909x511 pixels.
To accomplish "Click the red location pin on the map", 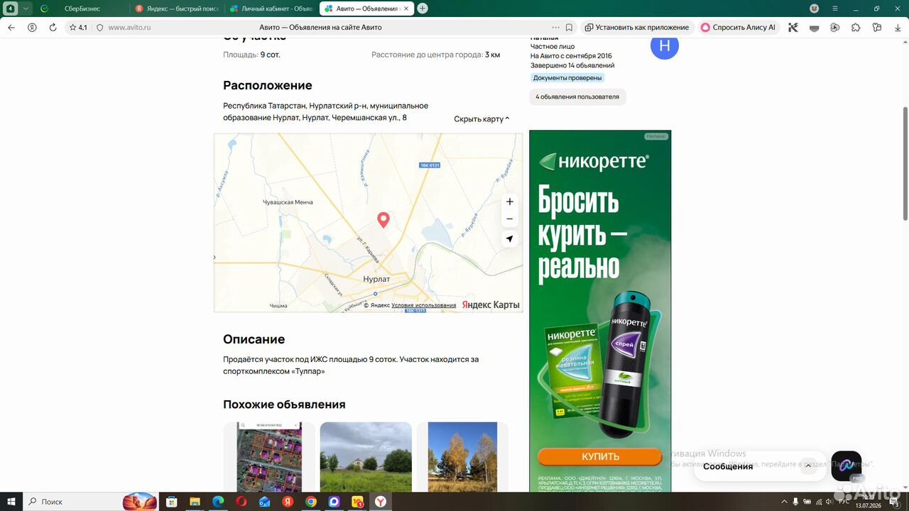I will coord(383,220).
